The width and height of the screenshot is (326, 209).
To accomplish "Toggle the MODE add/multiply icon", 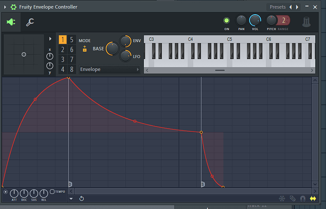I will (85, 49).
